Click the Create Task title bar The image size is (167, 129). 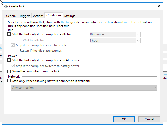click(77, 6)
